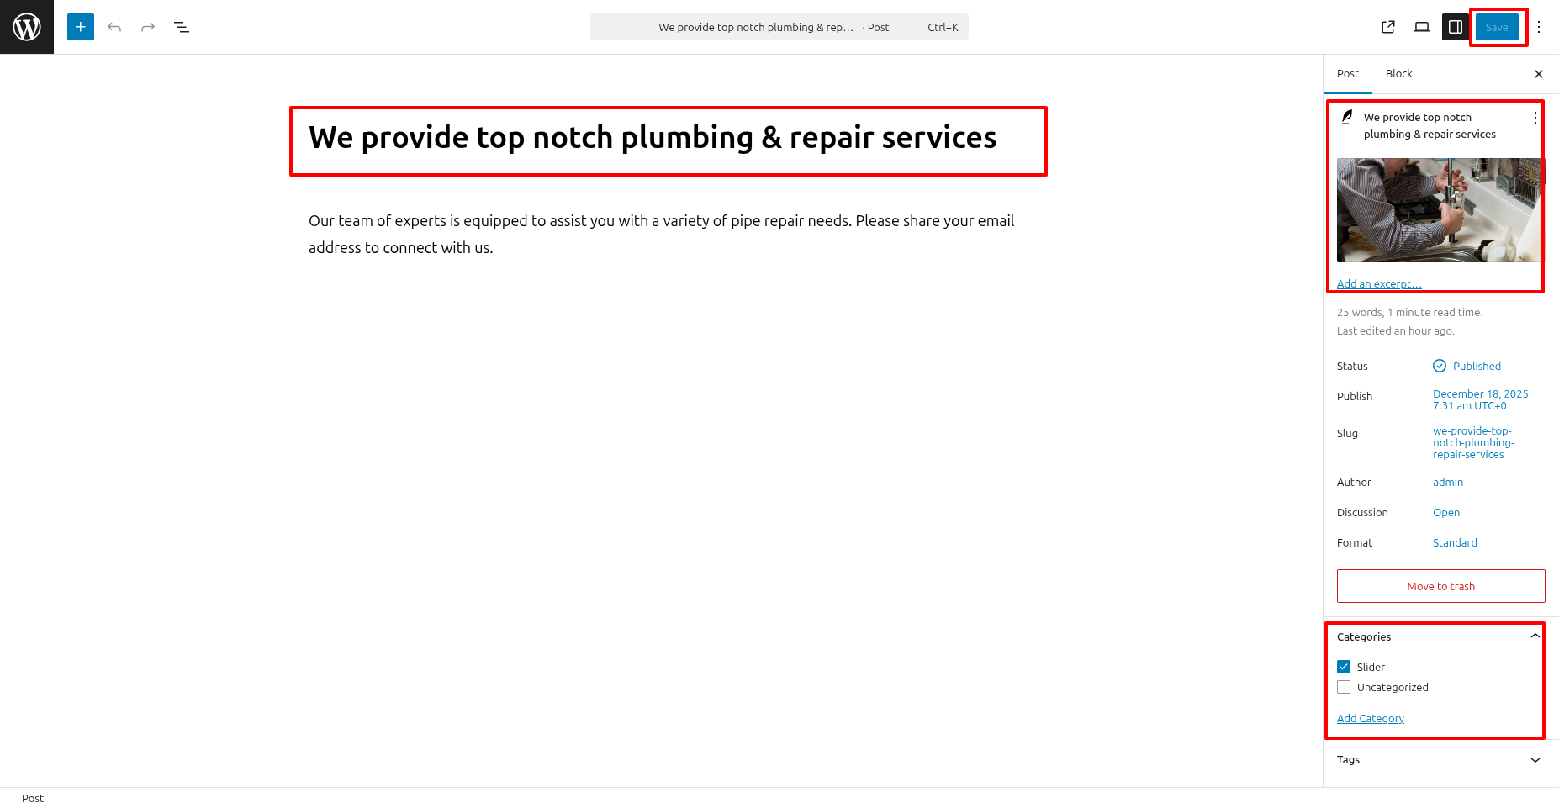1559x808 pixels.
Task: Click the WordPress logo to exit editor
Action: pyautogui.click(x=27, y=27)
